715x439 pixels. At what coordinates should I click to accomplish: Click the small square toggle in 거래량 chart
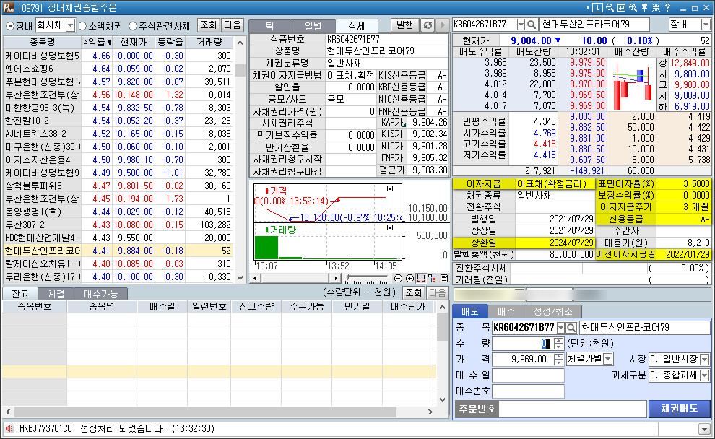tap(390, 227)
